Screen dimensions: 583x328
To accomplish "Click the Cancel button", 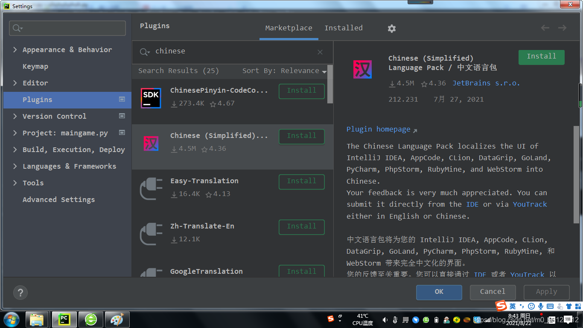I will [x=493, y=292].
